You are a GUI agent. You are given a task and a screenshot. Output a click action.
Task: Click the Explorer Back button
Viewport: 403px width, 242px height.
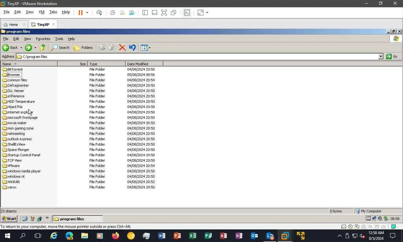click(10, 48)
